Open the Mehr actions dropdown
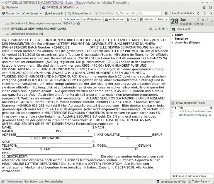214x184 pixels. [163, 20]
